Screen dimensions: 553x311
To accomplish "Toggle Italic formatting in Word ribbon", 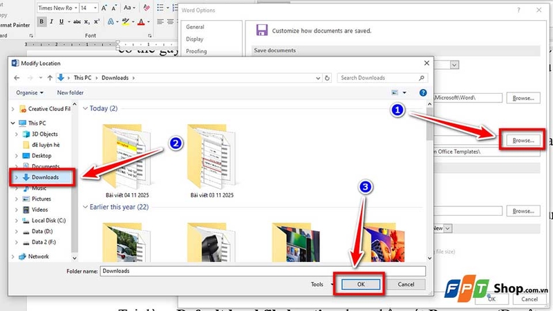I will pyautogui.click(x=51, y=22).
